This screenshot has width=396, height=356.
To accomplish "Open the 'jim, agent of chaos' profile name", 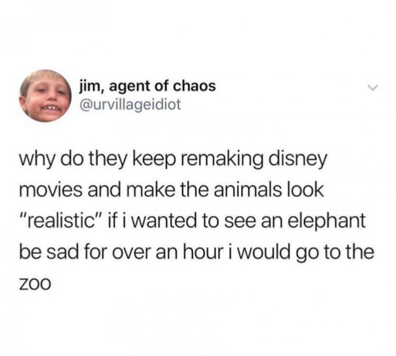I will (147, 87).
